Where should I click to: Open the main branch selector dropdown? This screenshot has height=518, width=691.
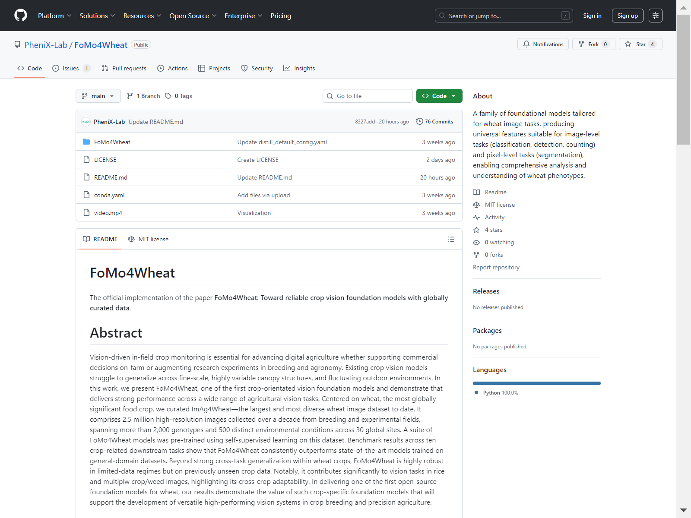point(98,96)
